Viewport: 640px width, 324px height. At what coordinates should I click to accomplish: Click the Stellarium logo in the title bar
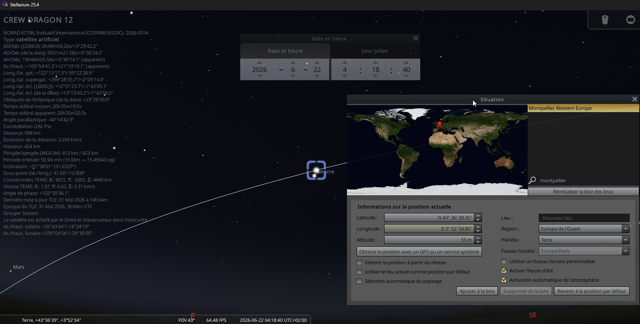5,4
